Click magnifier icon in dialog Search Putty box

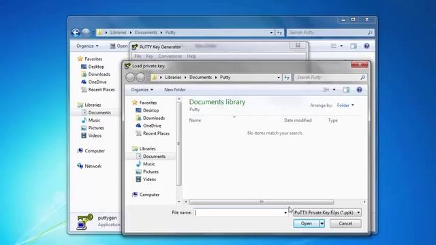click(x=362, y=78)
